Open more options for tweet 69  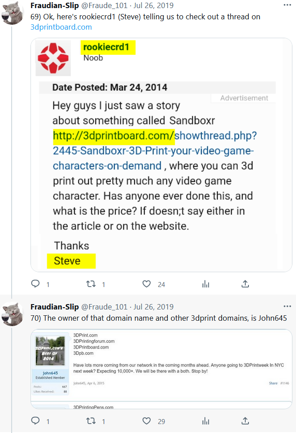(x=287, y=5)
